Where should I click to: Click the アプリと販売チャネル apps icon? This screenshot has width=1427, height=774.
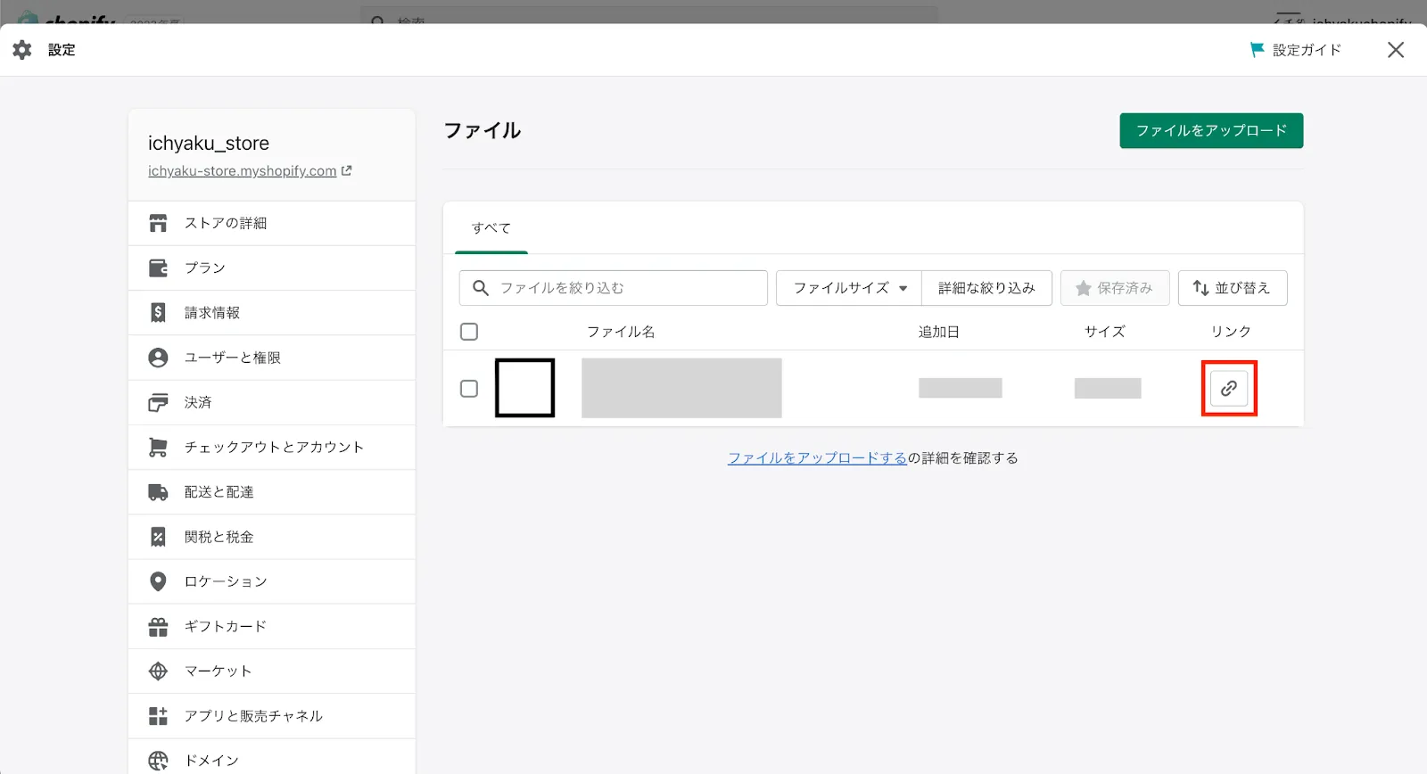click(158, 716)
